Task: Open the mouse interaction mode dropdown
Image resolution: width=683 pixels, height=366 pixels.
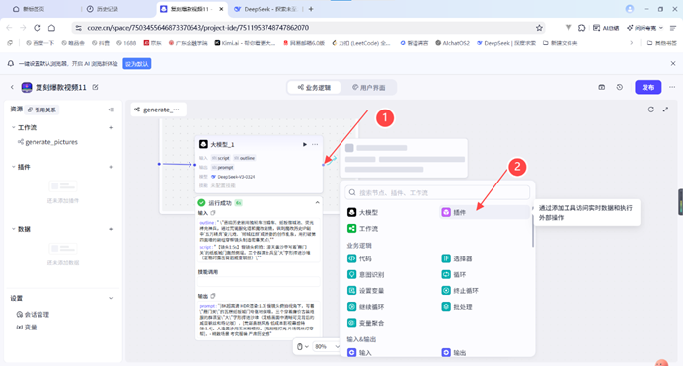Action: pyautogui.click(x=303, y=347)
